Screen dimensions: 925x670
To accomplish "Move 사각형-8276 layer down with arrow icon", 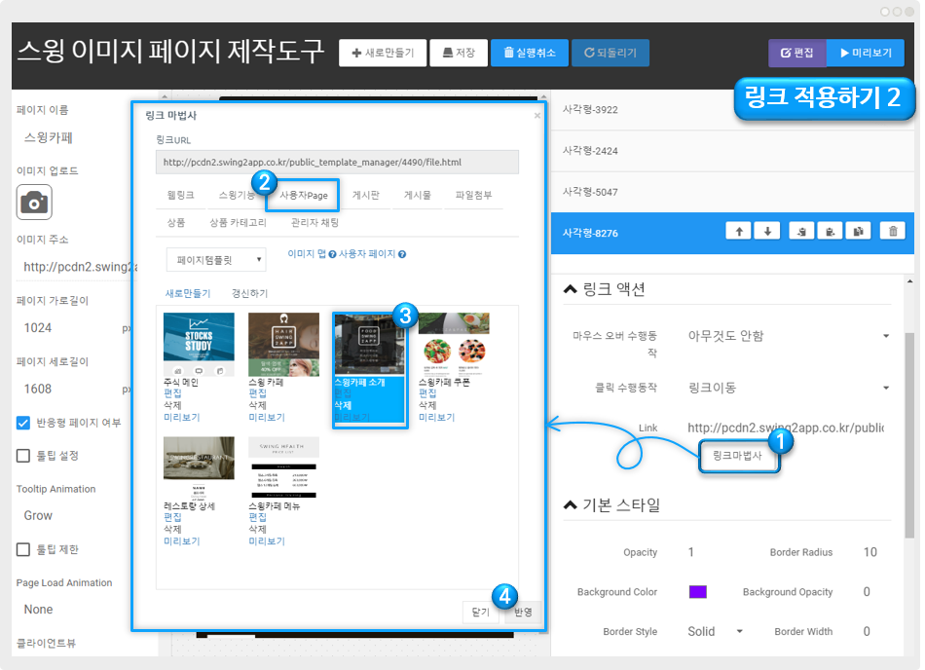I will click(x=767, y=231).
